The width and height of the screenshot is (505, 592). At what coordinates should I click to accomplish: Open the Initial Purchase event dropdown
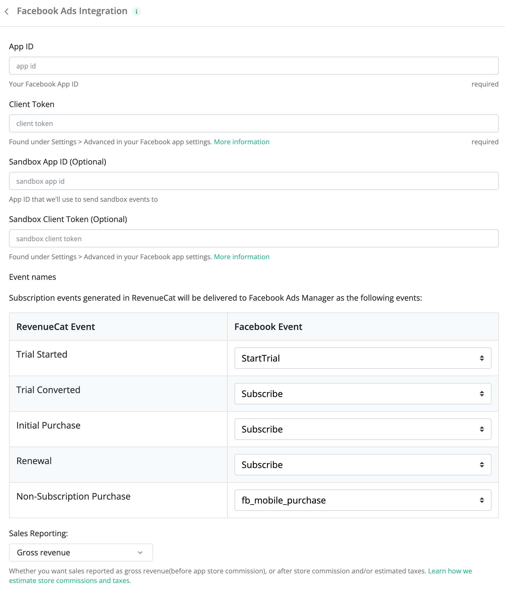[x=362, y=429]
